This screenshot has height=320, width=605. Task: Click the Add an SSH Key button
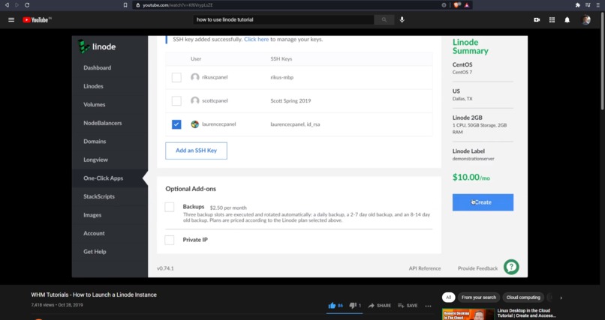click(196, 151)
